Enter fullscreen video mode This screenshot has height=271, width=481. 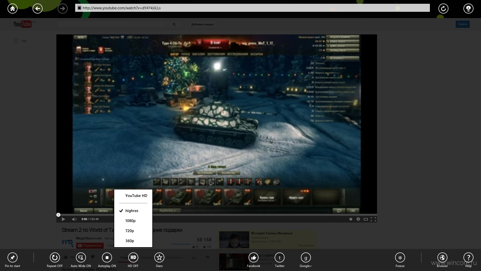[373, 219]
